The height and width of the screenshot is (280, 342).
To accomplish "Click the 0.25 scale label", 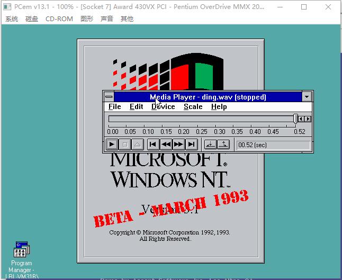I will click(202, 132).
